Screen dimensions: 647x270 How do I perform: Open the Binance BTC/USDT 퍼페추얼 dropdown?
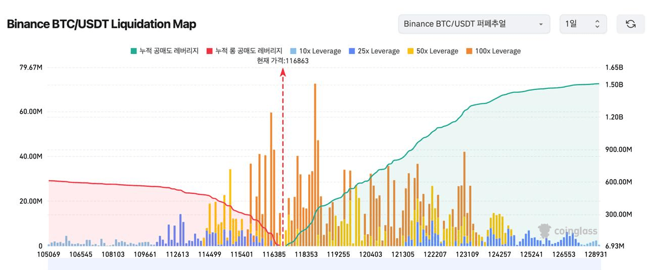(x=474, y=24)
